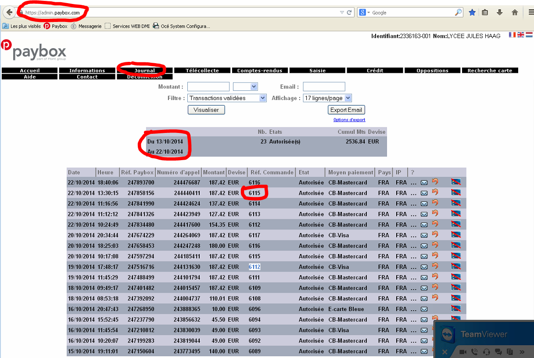The width and height of the screenshot is (534, 358).
Task: Click the Export Email button
Action: tap(346, 110)
